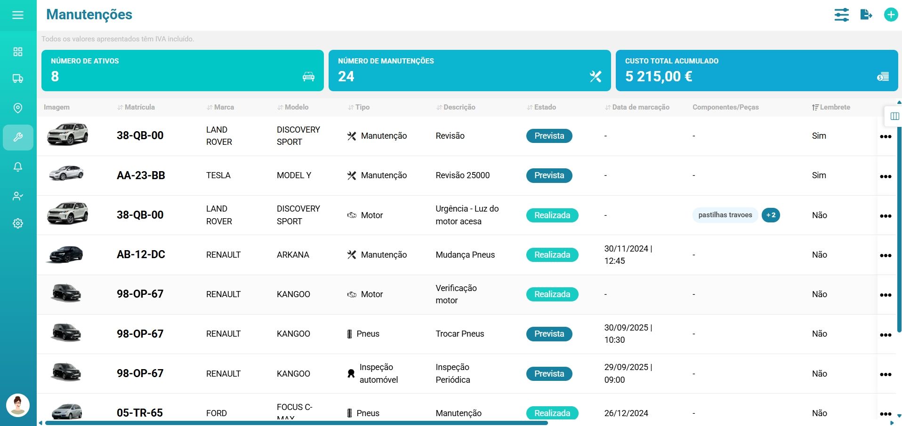Viewport: 902px width, 426px height.
Task: Open settings with the gear icon
Action: (x=18, y=223)
